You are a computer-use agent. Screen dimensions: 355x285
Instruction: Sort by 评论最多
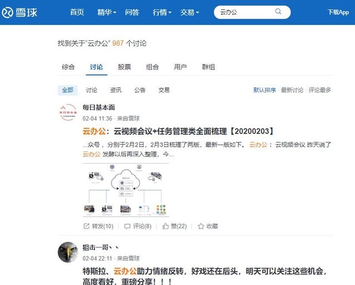(x=319, y=90)
